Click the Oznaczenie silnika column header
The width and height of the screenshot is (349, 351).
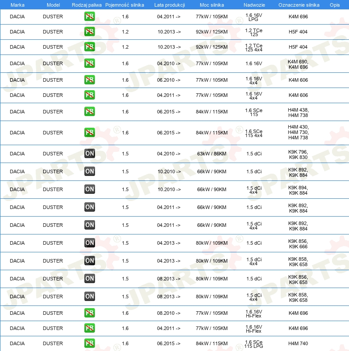(x=299, y=5)
